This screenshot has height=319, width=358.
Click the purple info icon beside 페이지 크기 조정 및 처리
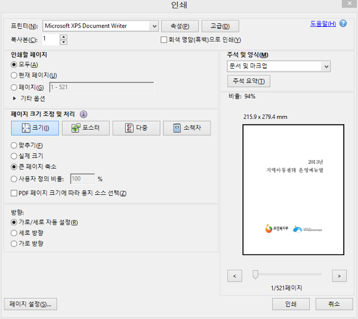(84, 114)
